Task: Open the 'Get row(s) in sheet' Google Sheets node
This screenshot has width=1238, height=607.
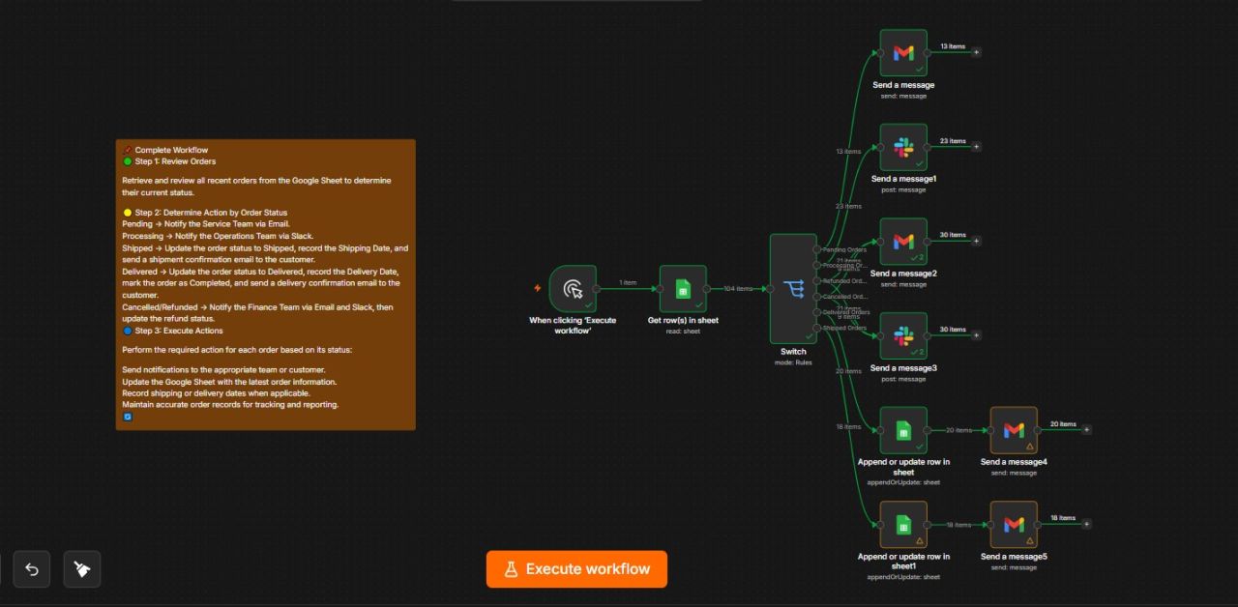Action: pos(683,289)
